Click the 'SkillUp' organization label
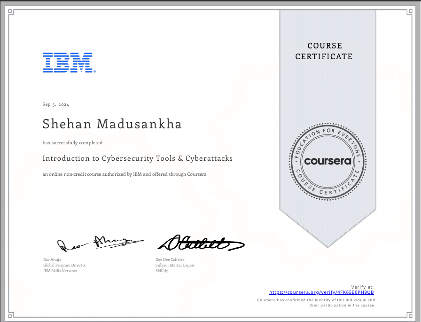 162,270
